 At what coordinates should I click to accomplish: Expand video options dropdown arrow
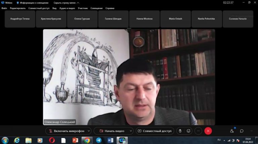(x=131, y=131)
